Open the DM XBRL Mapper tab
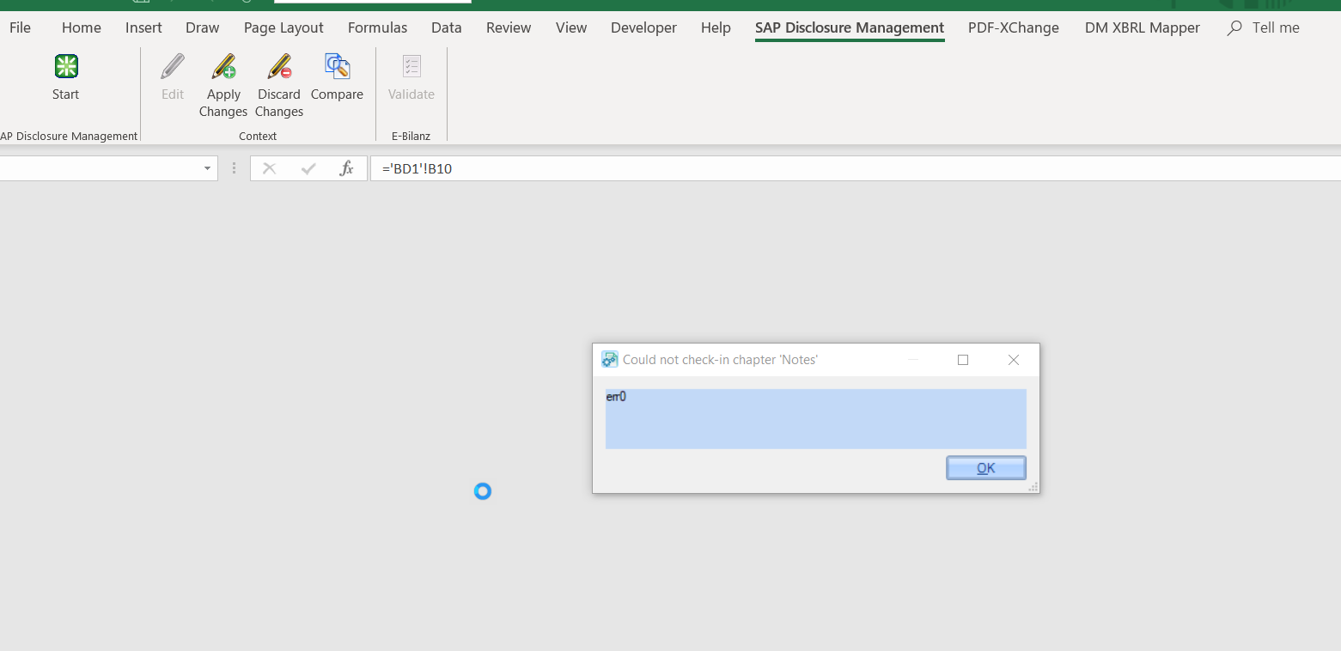This screenshot has height=651, width=1341. (1143, 27)
